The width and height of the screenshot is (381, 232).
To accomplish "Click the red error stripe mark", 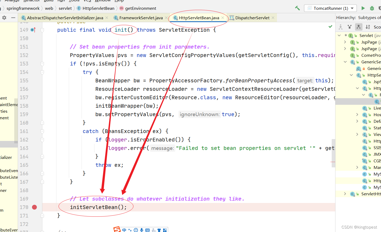I will [x=333, y=162].
